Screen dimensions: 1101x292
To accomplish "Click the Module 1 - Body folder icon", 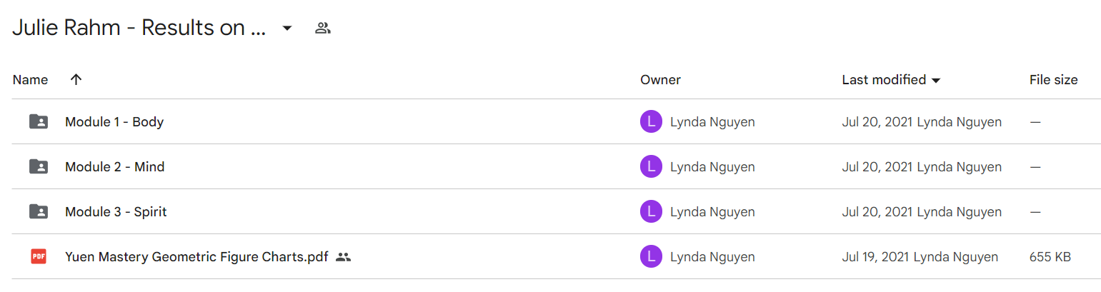I will coord(39,122).
